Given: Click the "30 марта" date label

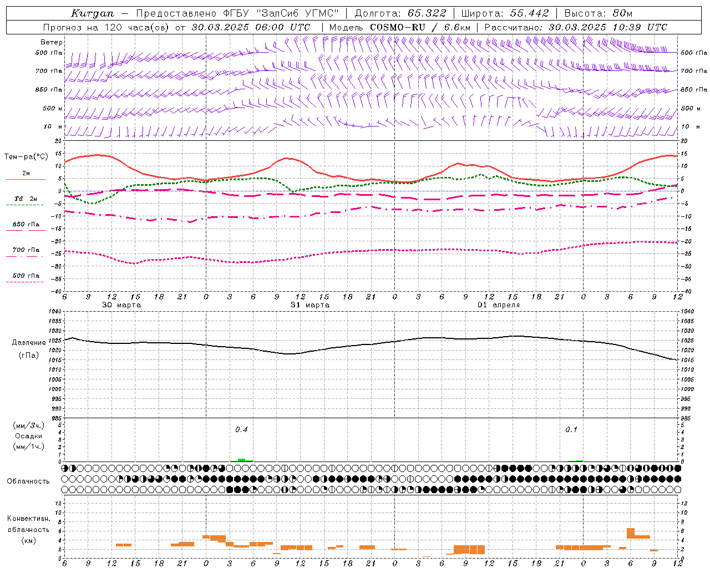Looking at the screenshot, I should [x=121, y=305].
